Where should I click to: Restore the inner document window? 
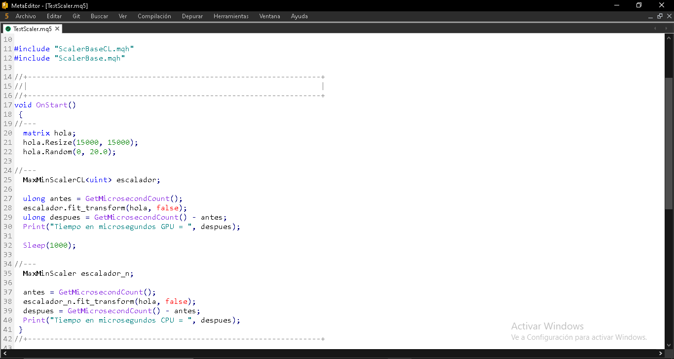click(660, 16)
